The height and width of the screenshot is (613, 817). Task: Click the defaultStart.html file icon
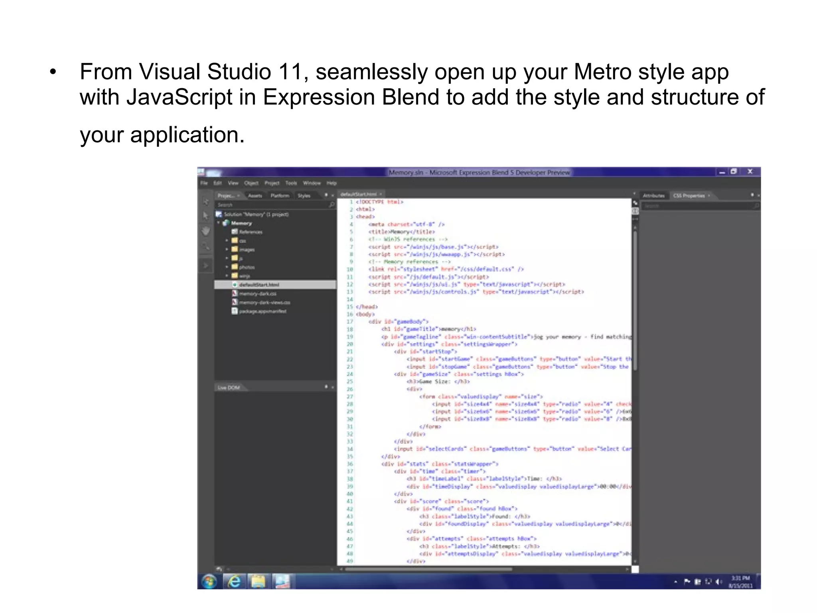coord(235,285)
